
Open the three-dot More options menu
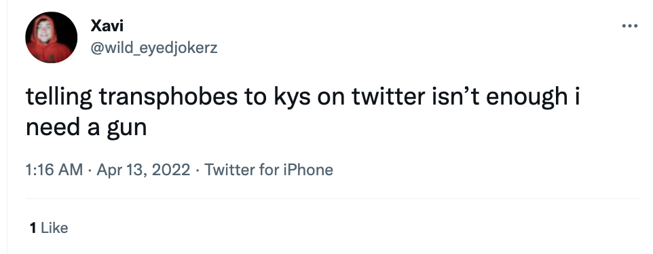point(630,26)
